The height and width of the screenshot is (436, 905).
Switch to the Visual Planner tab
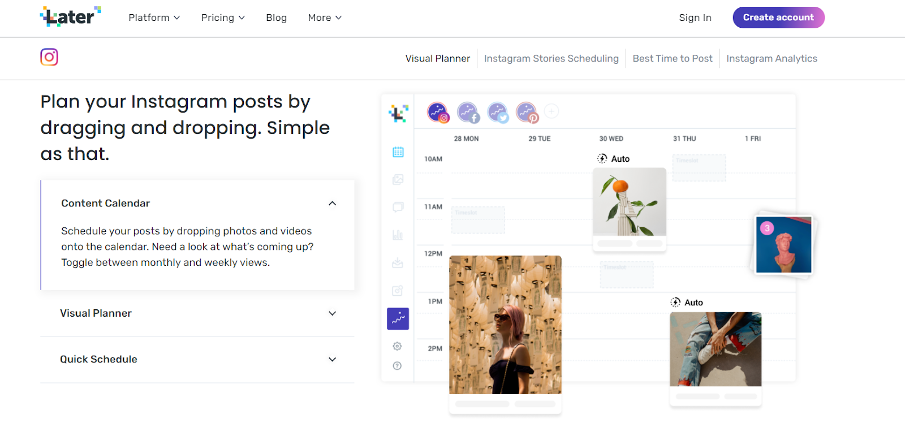click(x=438, y=58)
